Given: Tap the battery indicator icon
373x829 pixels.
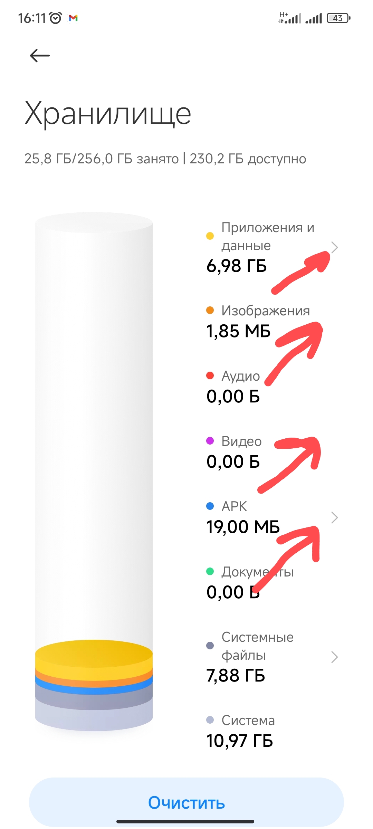Looking at the screenshot, I should 338,18.
